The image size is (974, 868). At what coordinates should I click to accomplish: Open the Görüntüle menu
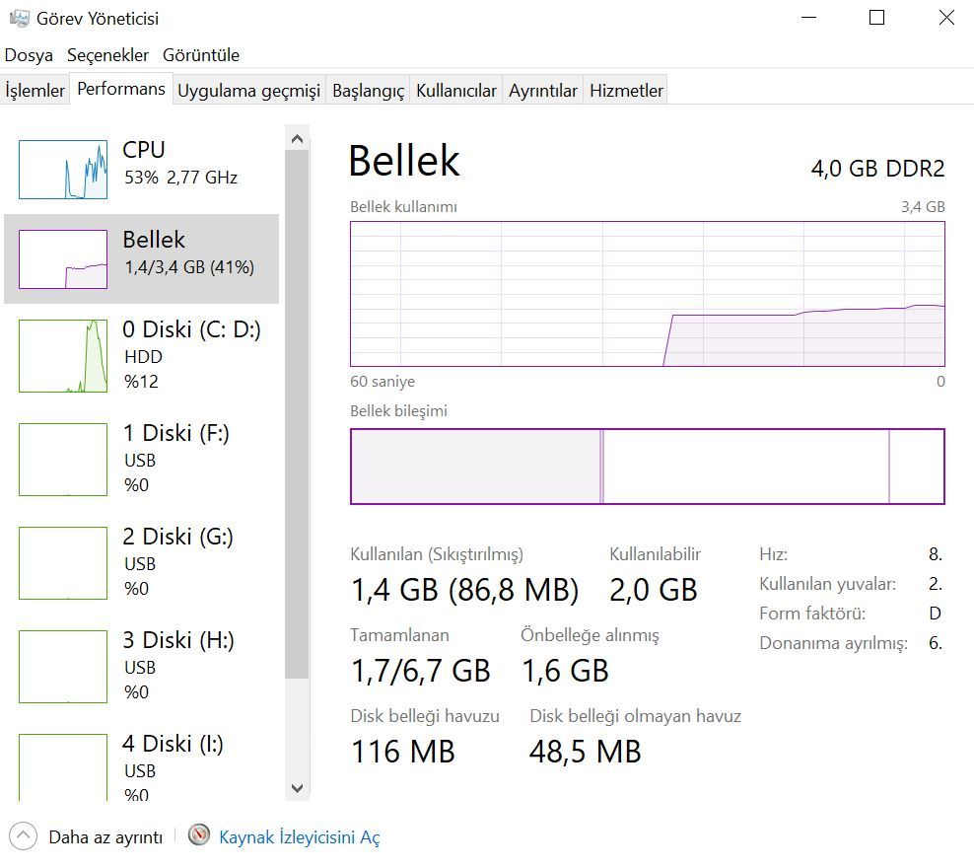201,55
